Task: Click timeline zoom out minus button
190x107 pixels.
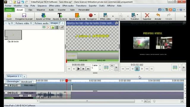Action: tap(149, 101)
